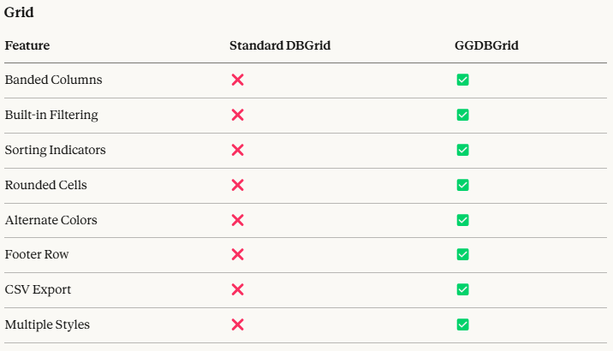The width and height of the screenshot is (613, 351).
Task: Click green checkmark in Banded Columns row
Action: 462,80
